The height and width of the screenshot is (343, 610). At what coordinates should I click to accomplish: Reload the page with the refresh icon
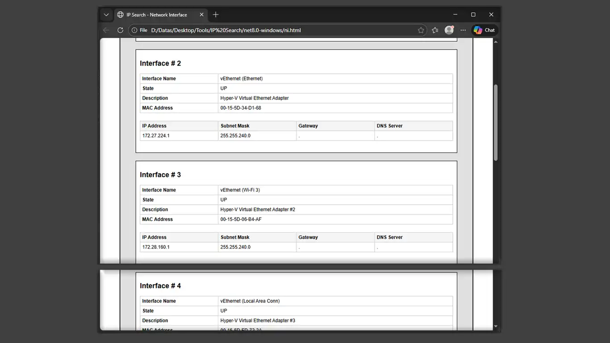click(x=120, y=30)
